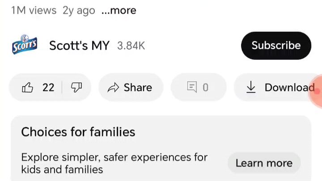Screen dimensions: 322x181
Task: Click Learn more about family choices
Action: point(264,163)
